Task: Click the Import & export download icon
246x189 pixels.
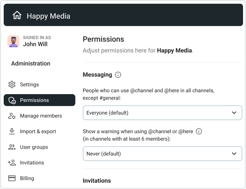Action: point(12,131)
